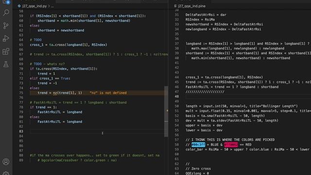Click 'dev = mult * ta.stdev' line 53
The image size is (311, 175).
click(x=232, y=121)
